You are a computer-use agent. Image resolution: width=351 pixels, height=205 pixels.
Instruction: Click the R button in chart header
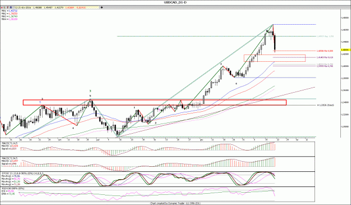(x=11, y=7)
